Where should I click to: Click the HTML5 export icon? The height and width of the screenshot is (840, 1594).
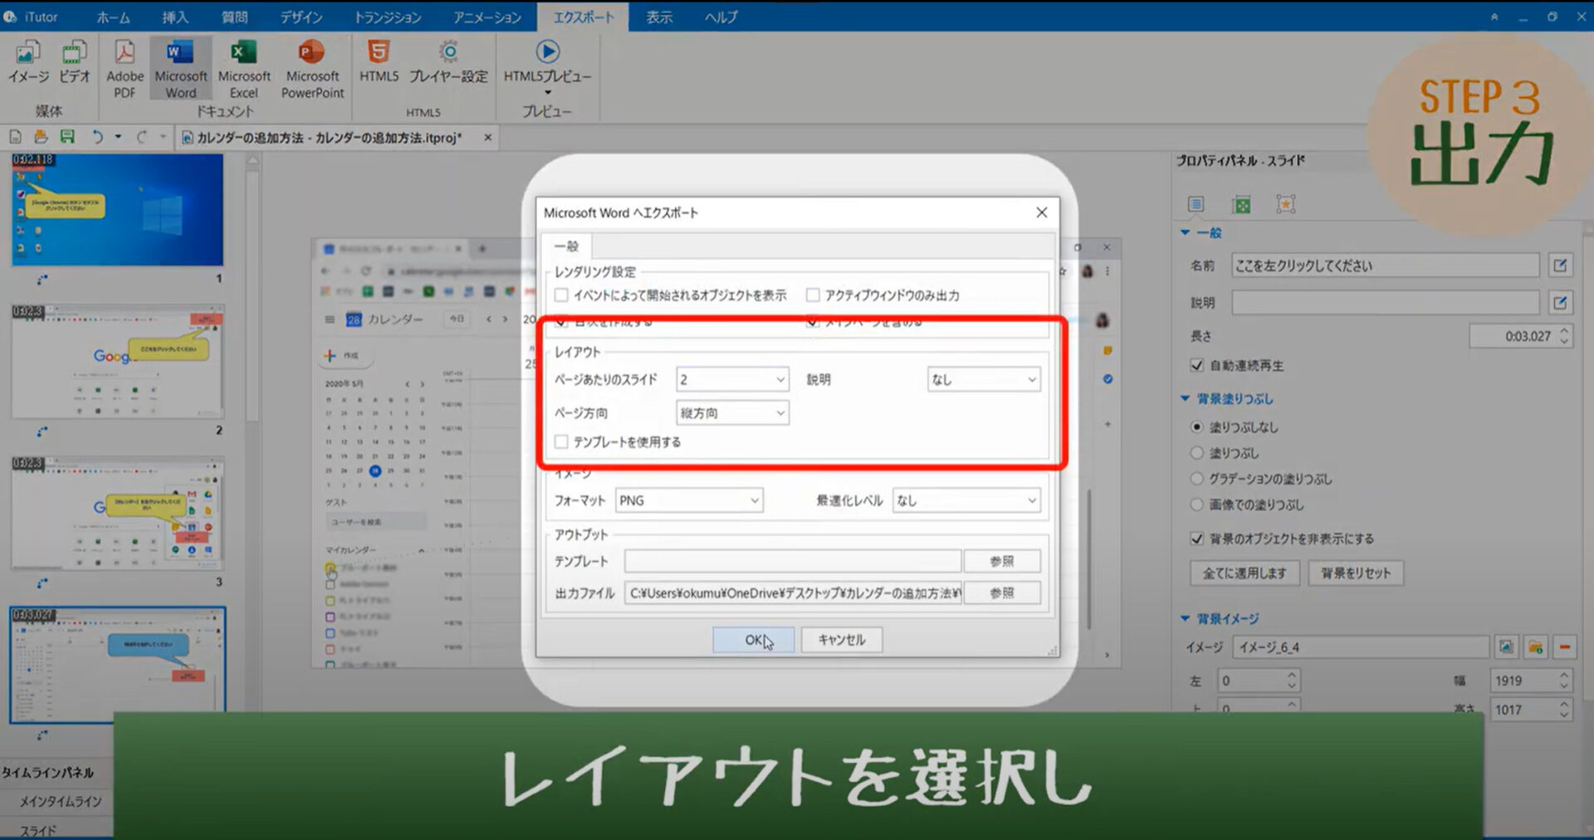coord(378,66)
